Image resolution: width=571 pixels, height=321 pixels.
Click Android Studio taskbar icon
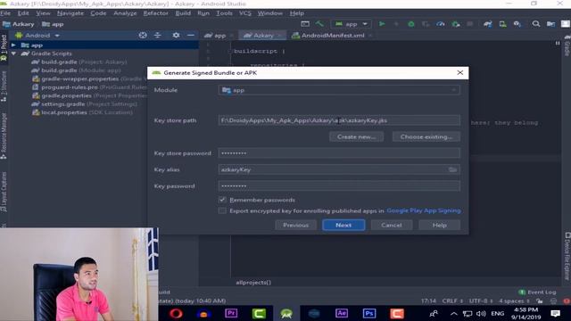coord(286,313)
